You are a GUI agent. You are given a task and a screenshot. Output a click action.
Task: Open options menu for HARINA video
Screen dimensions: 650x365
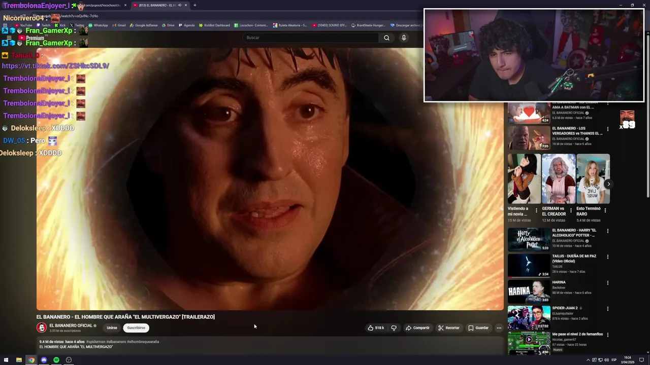click(x=607, y=283)
